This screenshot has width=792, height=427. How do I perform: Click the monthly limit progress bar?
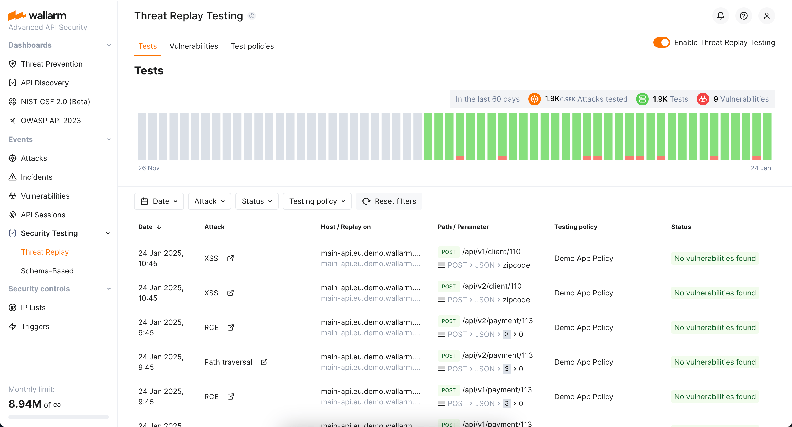(58, 417)
